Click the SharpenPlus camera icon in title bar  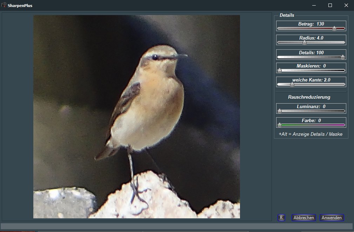(4, 5)
